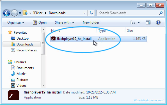
Task: Click the magnifying glass search icon
Action: (161, 13)
